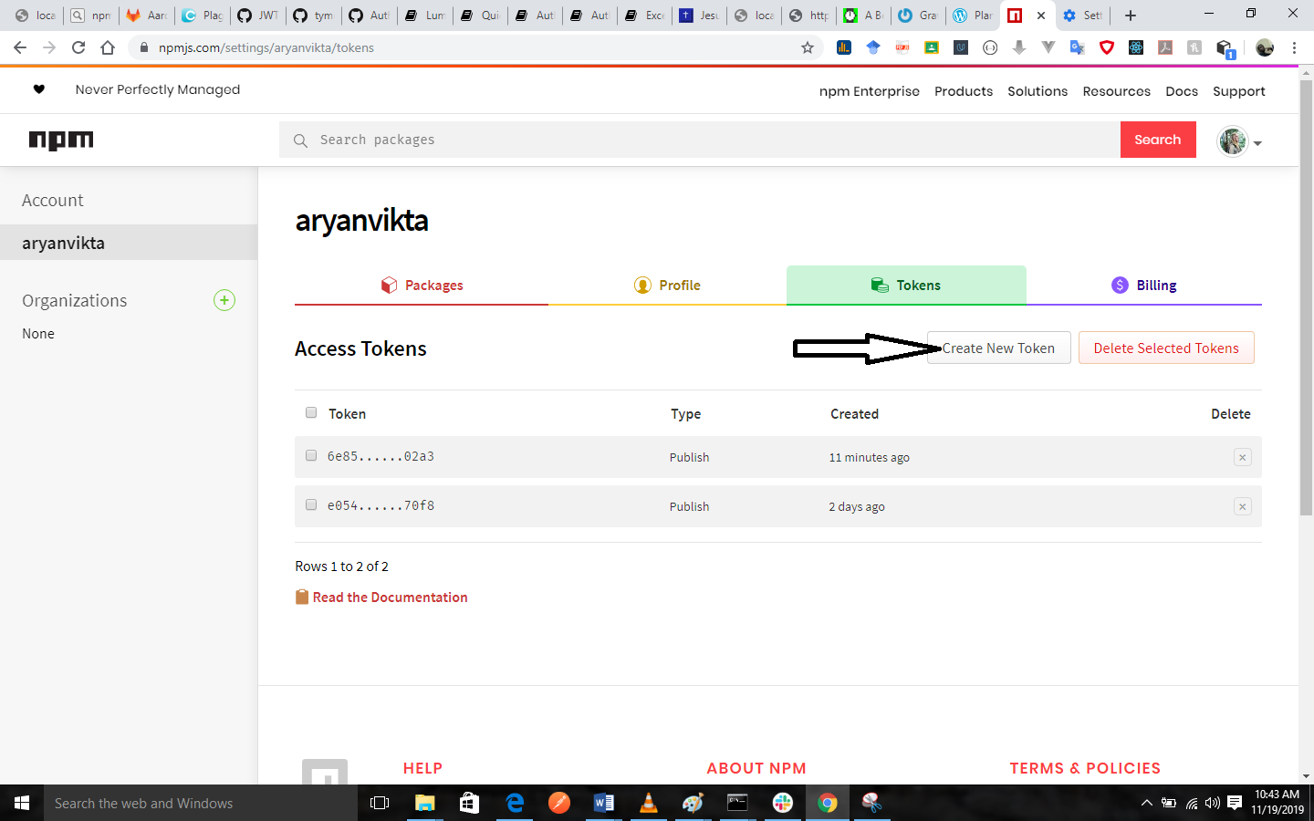The height and width of the screenshot is (821, 1314).
Task: Click browser back arrow
Action: click(x=20, y=47)
